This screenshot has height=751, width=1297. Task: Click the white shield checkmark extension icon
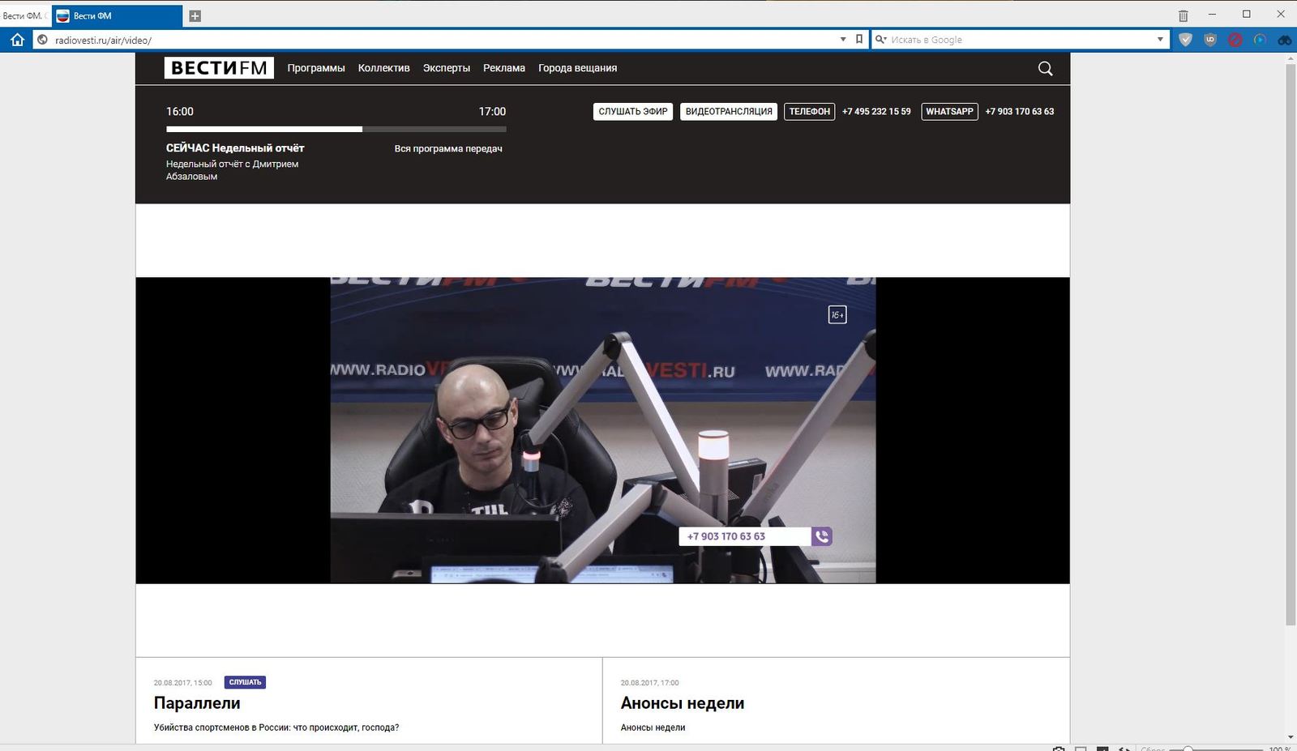point(1185,39)
